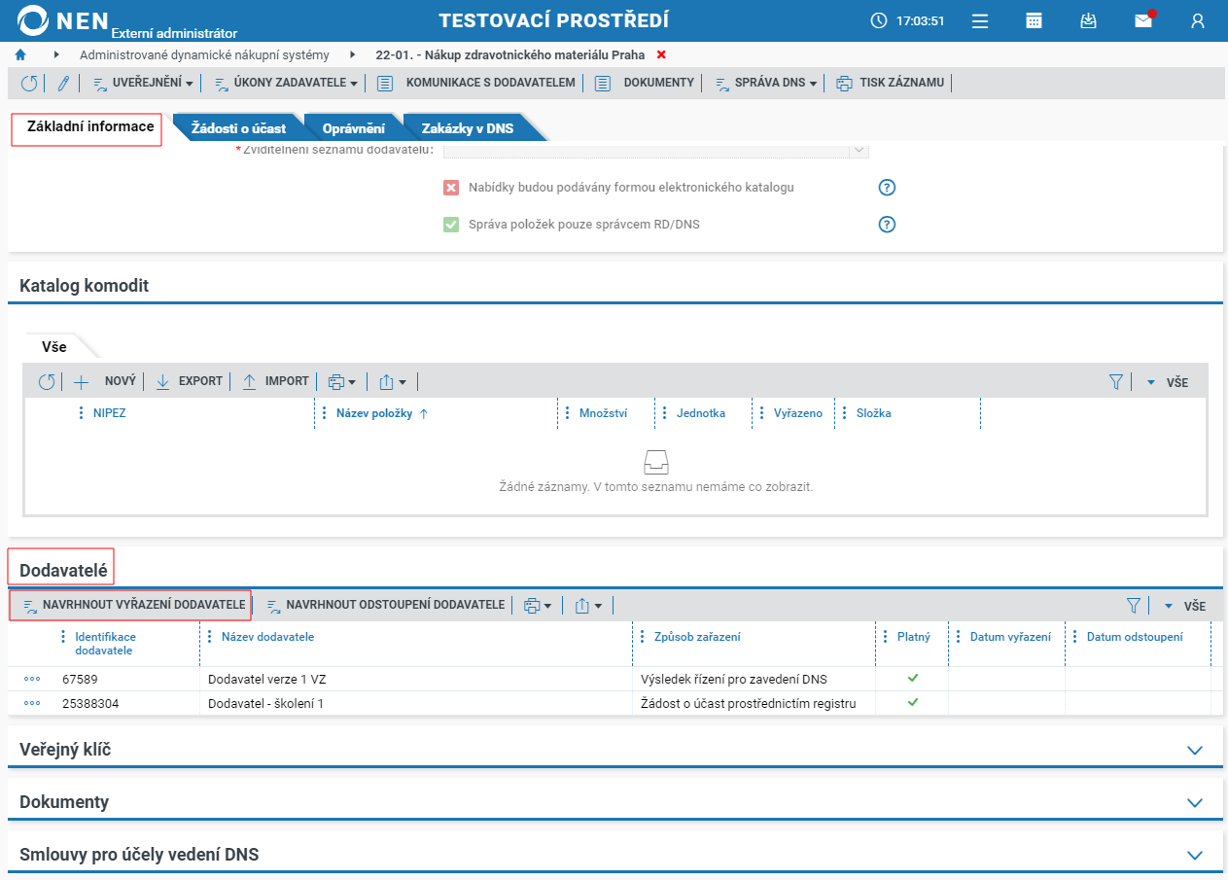1228x880 pixels.
Task: Open the home icon in breadcrumb
Action: pos(20,55)
